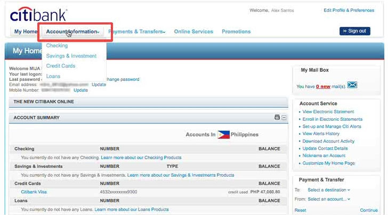The height and width of the screenshot is (215, 388).
Task: Open the 0 new mail link
Action: tap(323, 87)
